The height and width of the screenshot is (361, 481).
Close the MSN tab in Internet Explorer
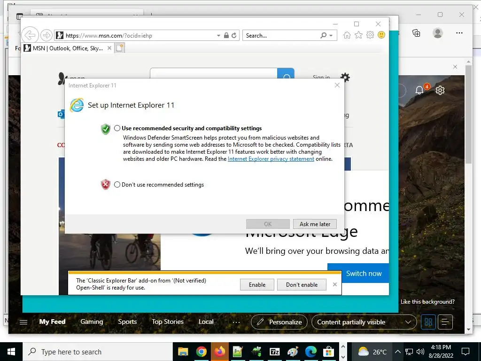[109, 48]
